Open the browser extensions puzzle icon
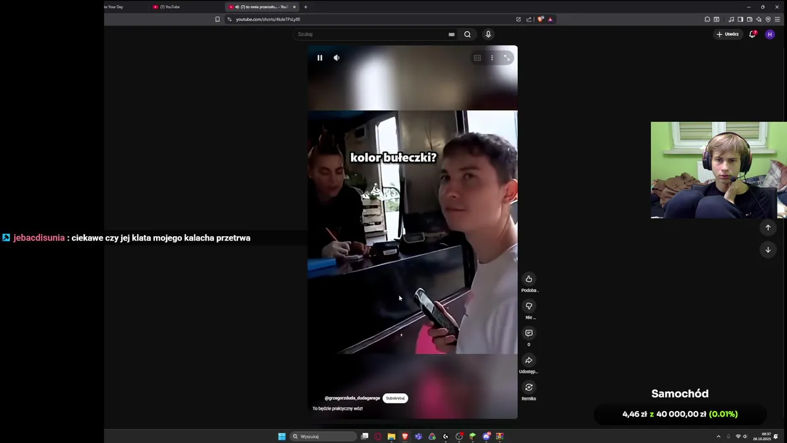 coord(707,19)
